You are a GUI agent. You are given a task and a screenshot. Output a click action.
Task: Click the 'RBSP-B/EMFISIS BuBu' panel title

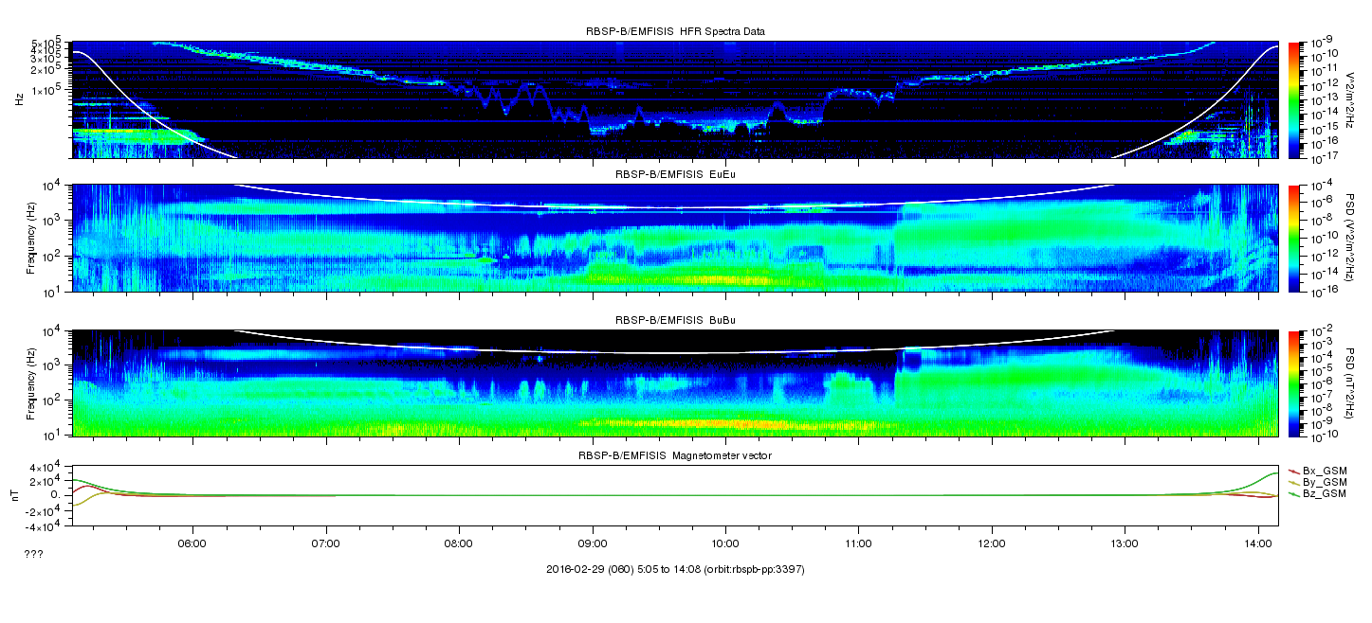675,321
